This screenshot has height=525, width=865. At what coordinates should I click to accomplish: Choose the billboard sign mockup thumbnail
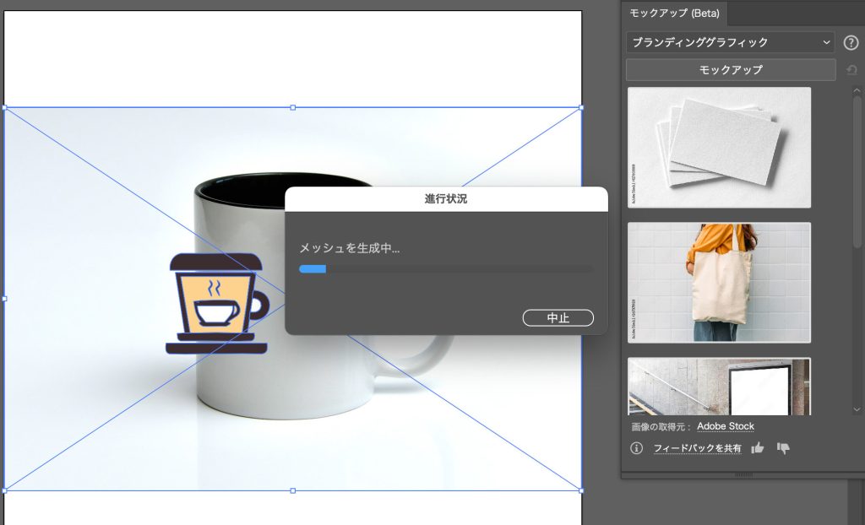tap(719, 387)
